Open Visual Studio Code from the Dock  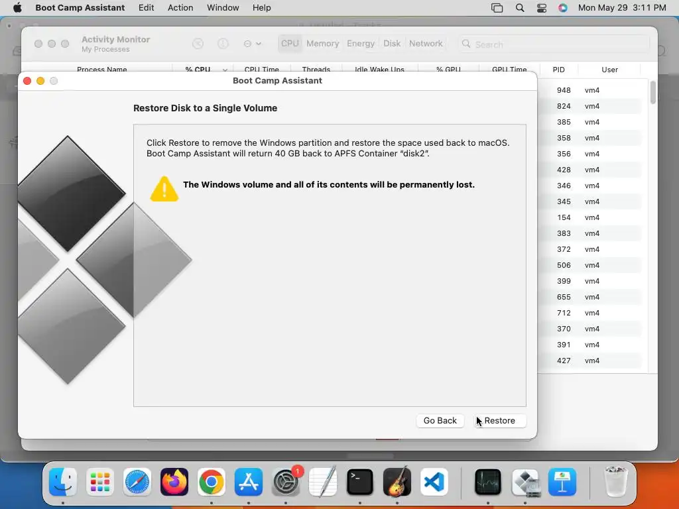[434, 482]
